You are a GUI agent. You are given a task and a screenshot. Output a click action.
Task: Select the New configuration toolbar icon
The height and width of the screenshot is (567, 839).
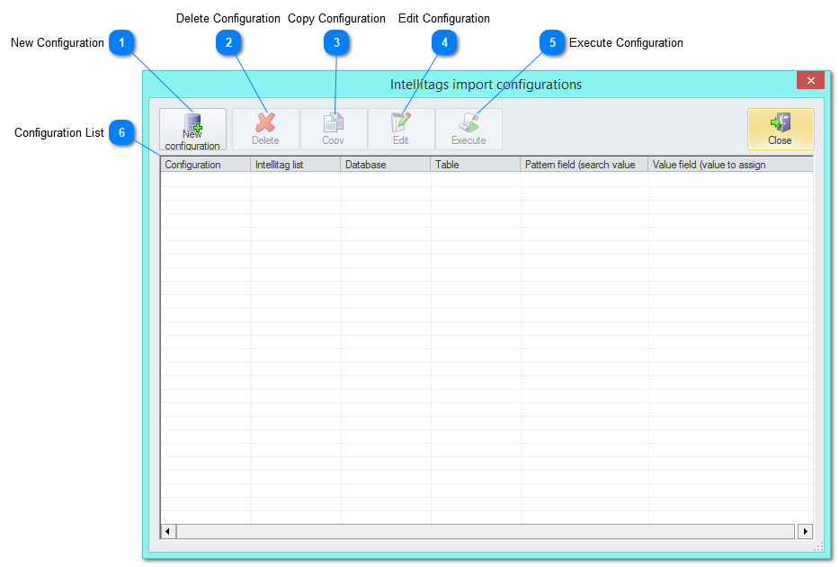point(192,128)
